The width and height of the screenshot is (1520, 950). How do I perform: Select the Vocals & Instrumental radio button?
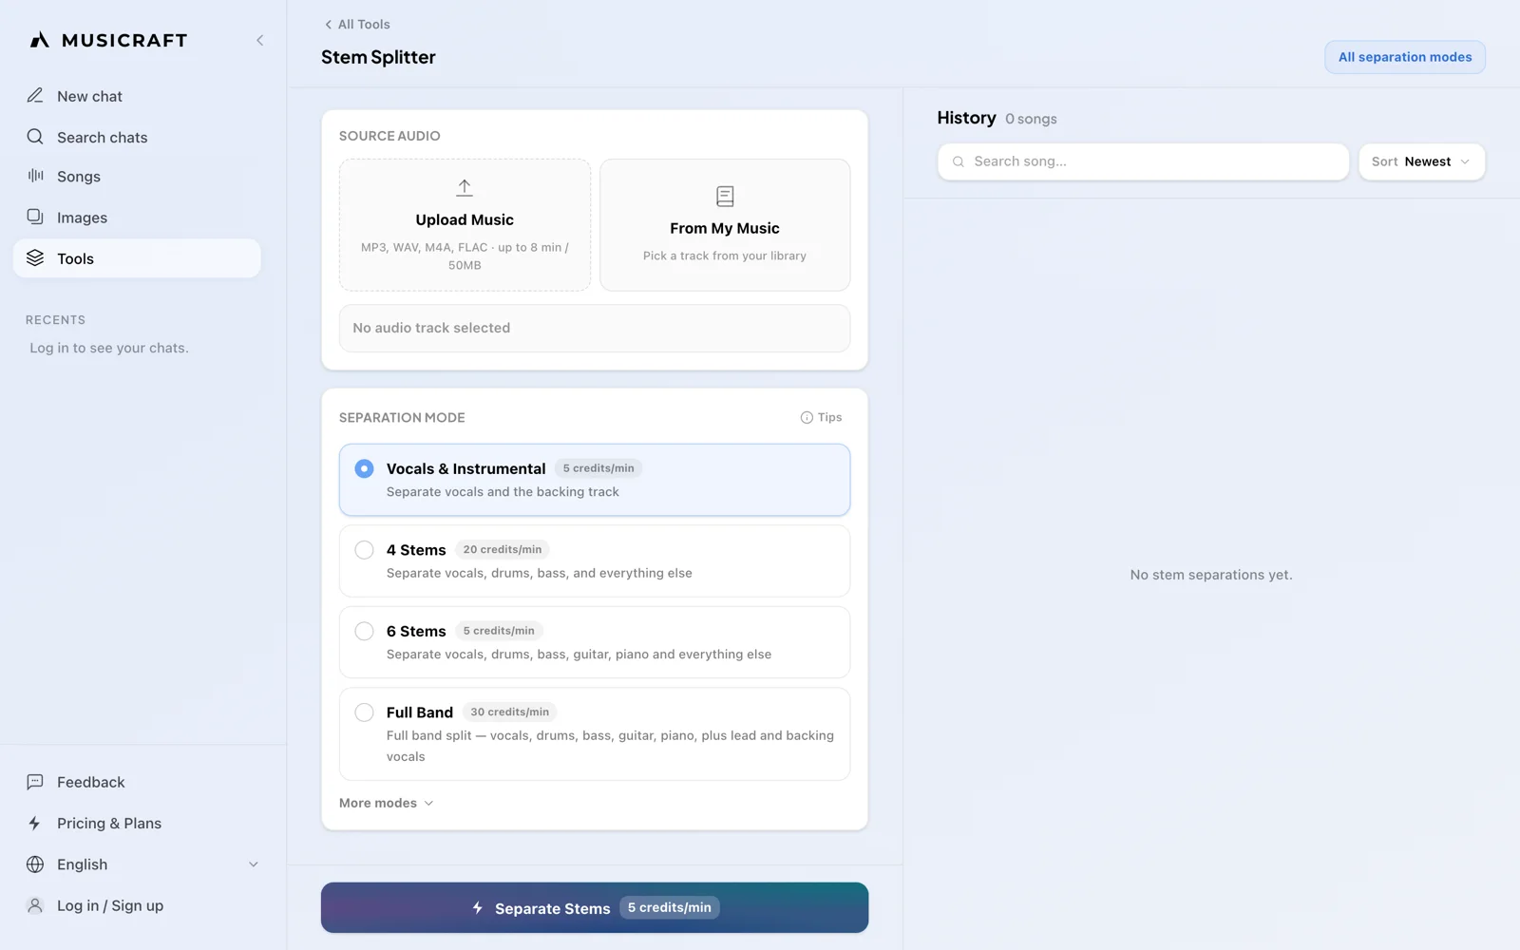click(x=364, y=468)
